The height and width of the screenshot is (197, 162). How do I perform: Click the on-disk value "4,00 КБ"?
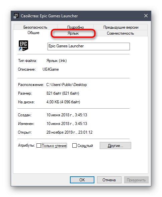pyautogui.click(x=53, y=102)
